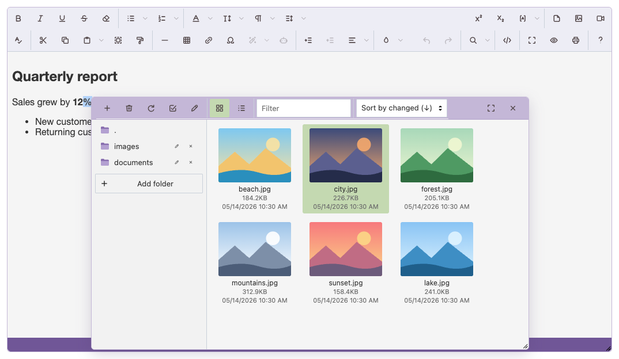Expand bulleted list style dropdown

pos(145,18)
